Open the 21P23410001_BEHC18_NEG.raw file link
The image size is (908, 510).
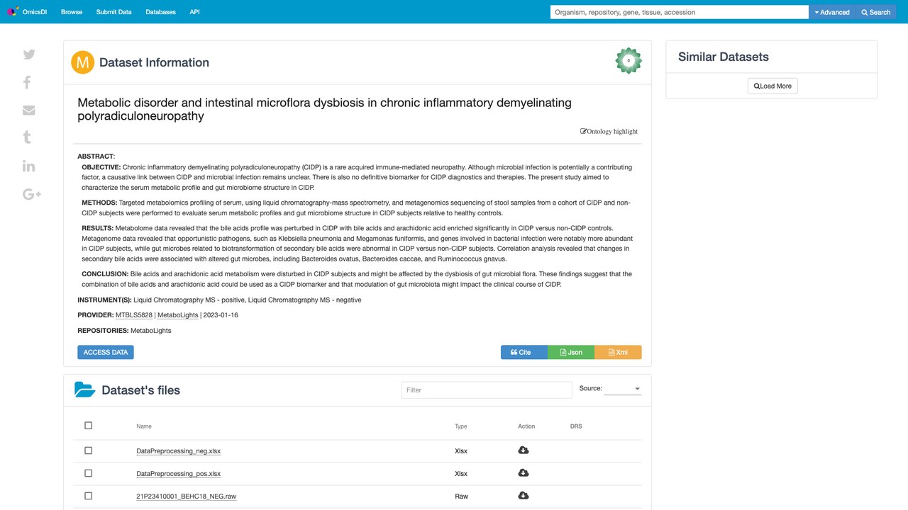(187, 497)
